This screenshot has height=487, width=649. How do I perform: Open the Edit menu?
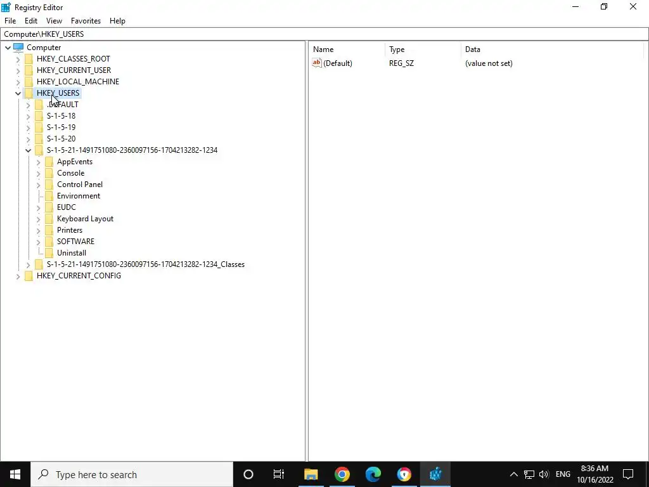point(31,21)
